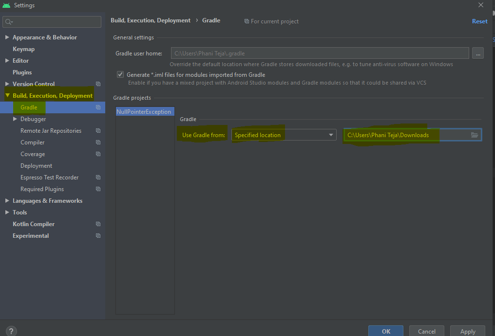The image size is (495, 336).
Task: Expand the Version Control section arrow
Action: [x=7, y=84]
